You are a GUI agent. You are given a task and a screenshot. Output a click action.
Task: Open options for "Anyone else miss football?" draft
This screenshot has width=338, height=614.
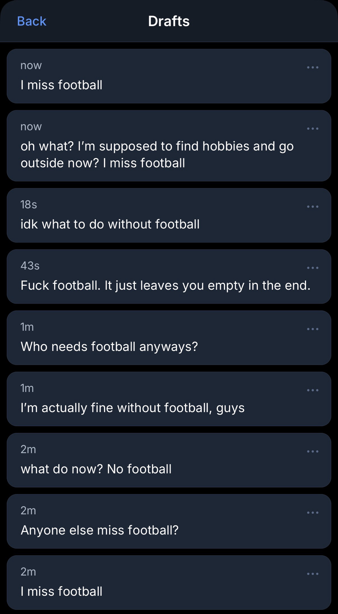(x=313, y=513)
